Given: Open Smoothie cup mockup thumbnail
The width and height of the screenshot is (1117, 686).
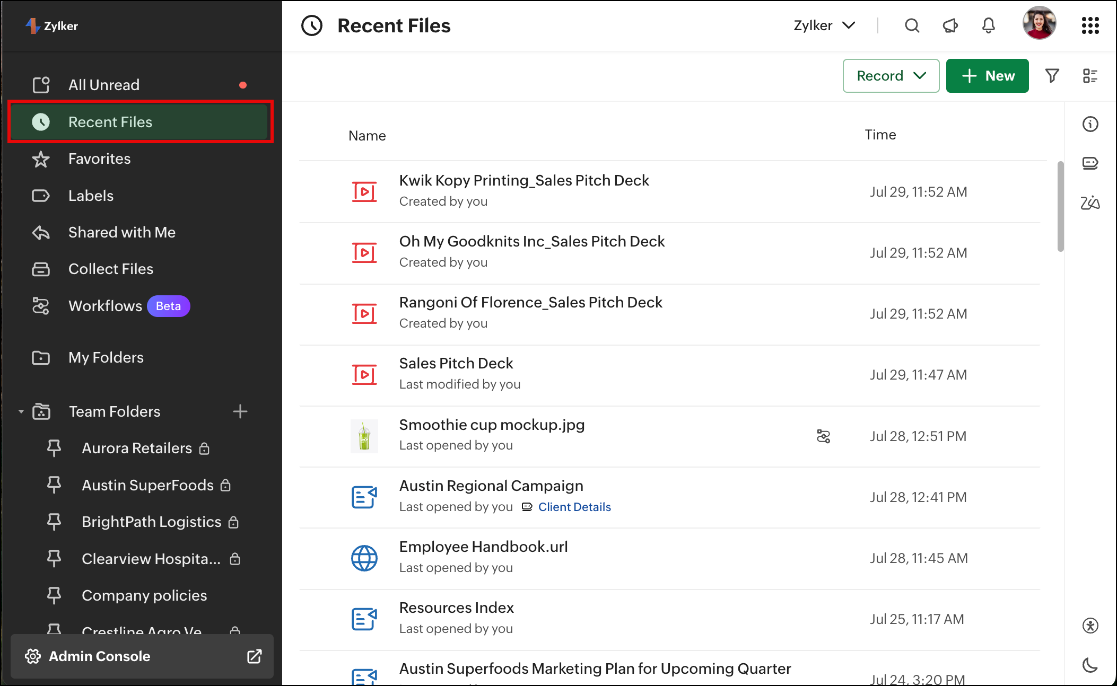Looking at the screenshot, I should click(x=364, y=436).
